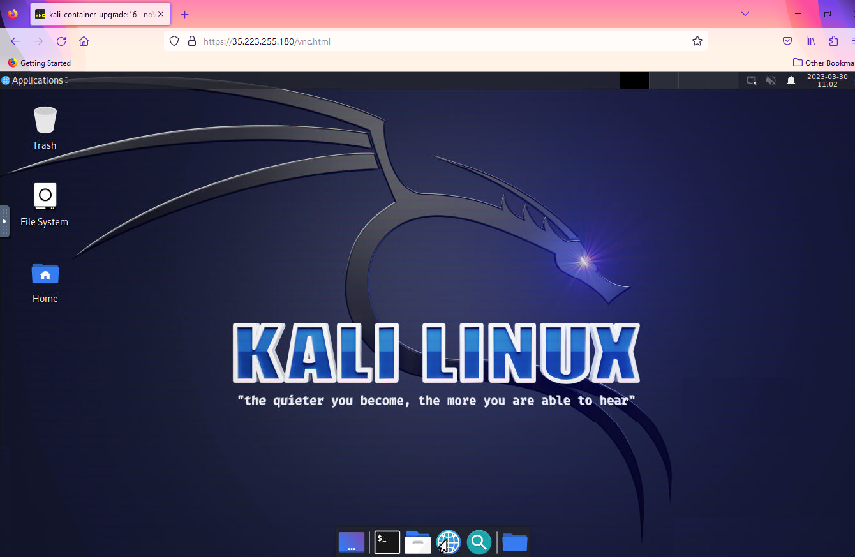Close the kali-container-upgrade tab
Screen dimensions: 855x557
[161, 14]
